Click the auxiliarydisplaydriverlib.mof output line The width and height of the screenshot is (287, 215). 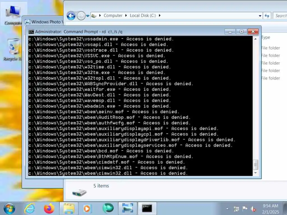pyautogui.click(x=132, y=140)
